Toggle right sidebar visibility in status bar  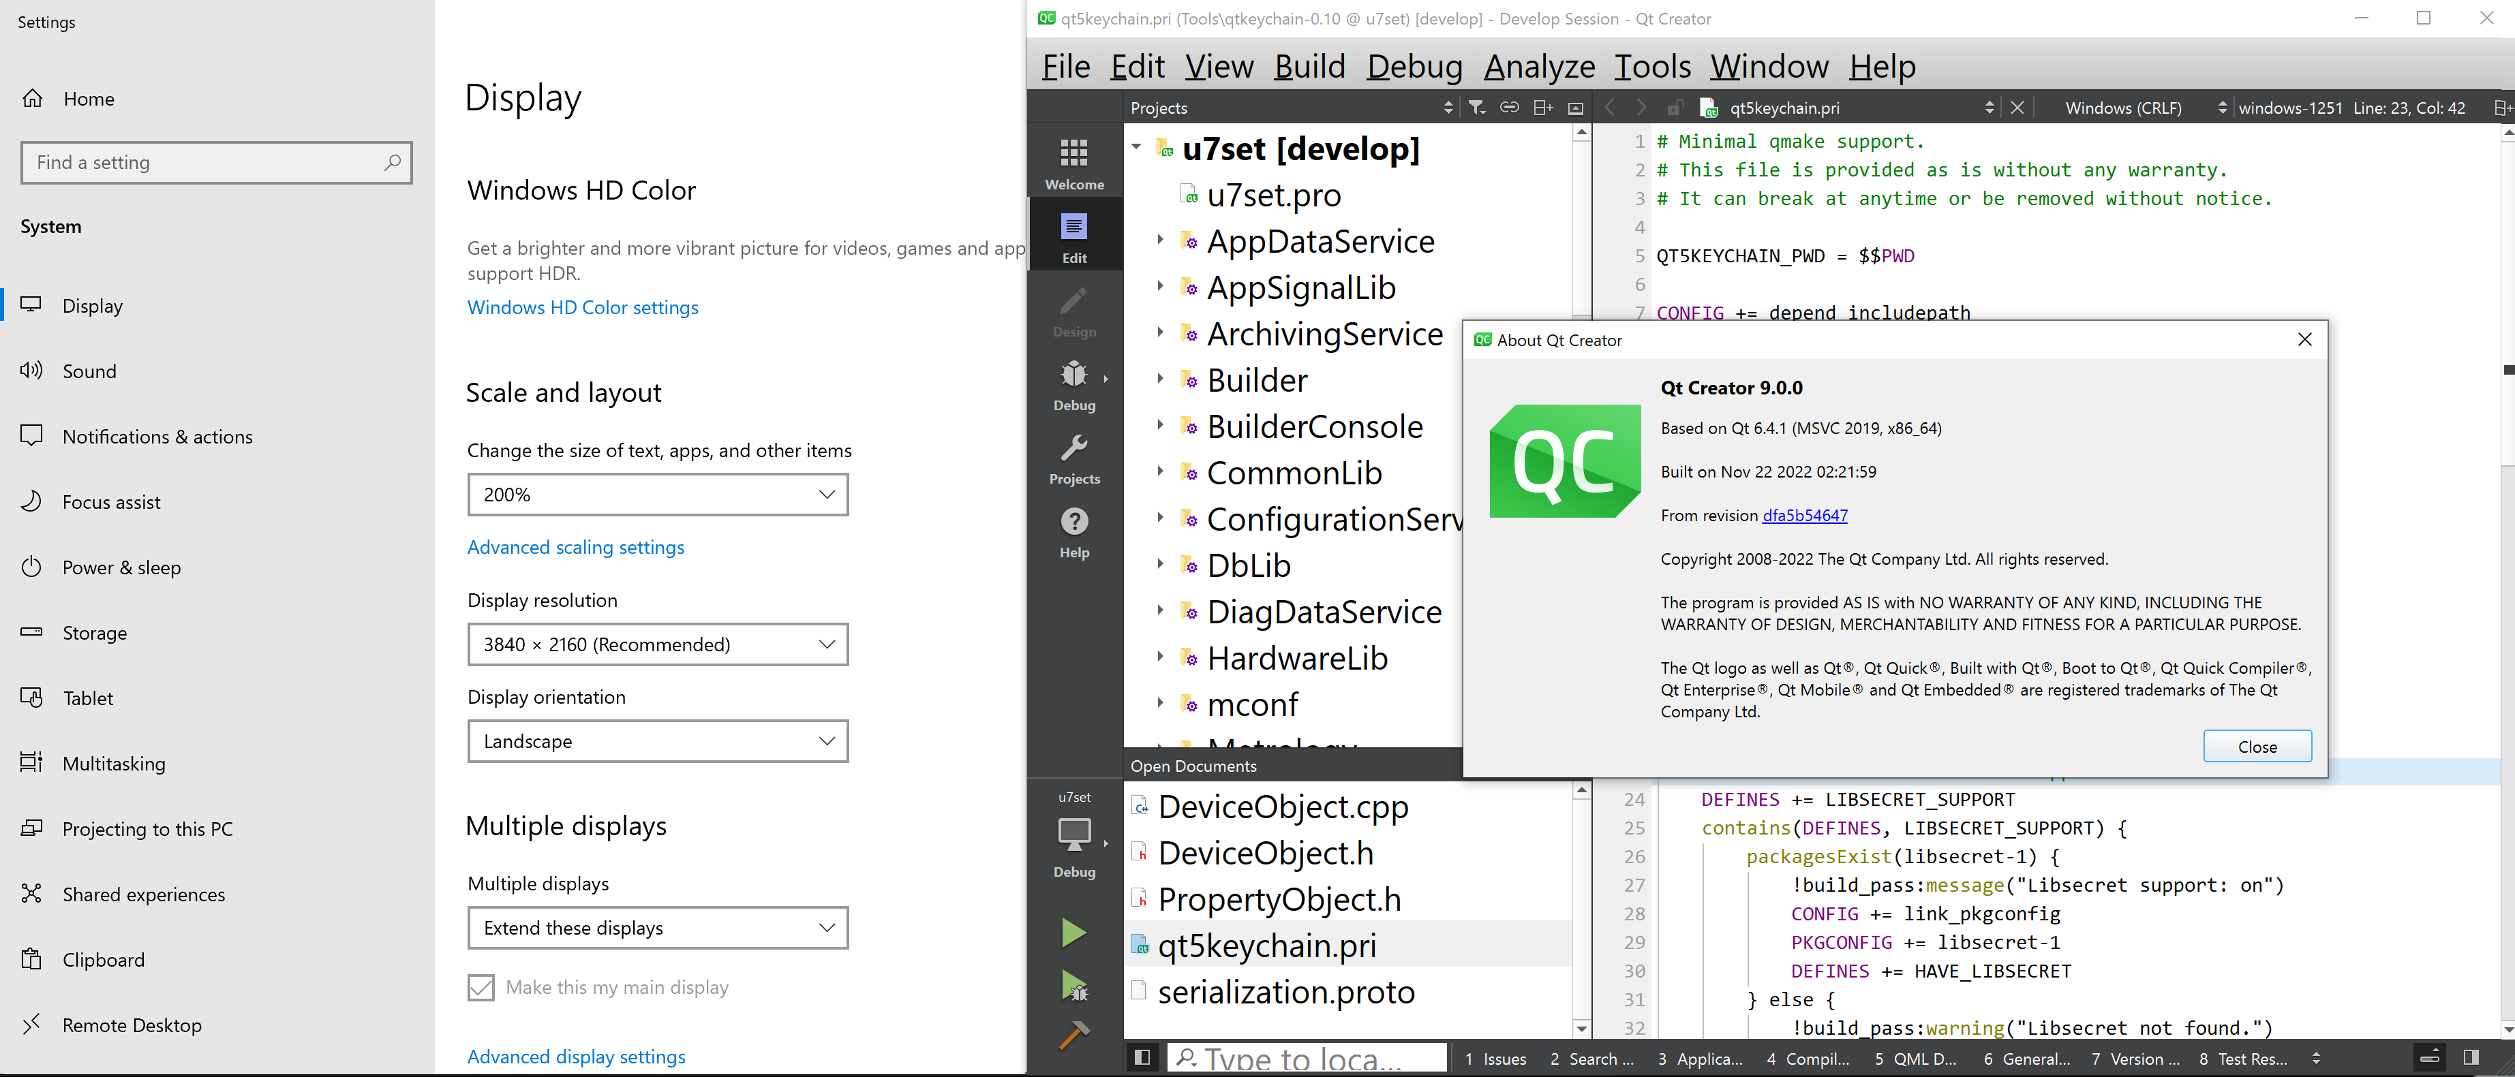2471,1057
